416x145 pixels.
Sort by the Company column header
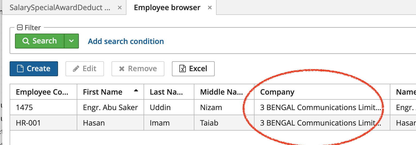[x=322, y=92]
